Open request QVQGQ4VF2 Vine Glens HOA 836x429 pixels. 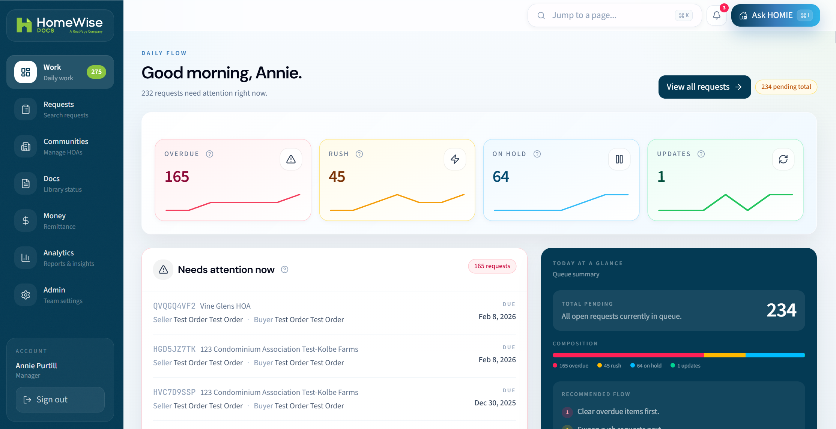tap(334, 313)
